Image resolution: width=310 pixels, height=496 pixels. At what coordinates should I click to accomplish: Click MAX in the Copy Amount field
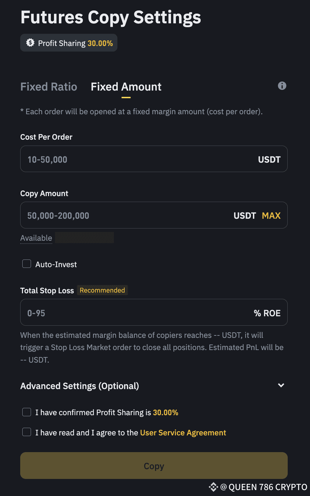[271, 216]
